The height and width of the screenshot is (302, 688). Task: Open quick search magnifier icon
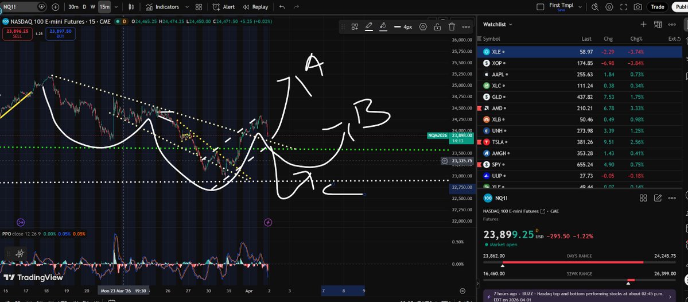pos(595,7)
